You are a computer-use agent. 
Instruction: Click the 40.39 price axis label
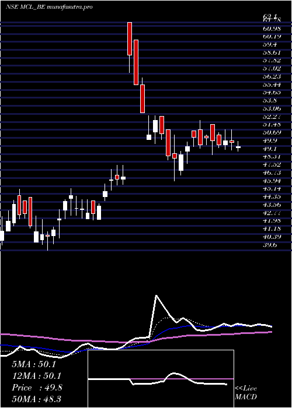click(272, 237)
